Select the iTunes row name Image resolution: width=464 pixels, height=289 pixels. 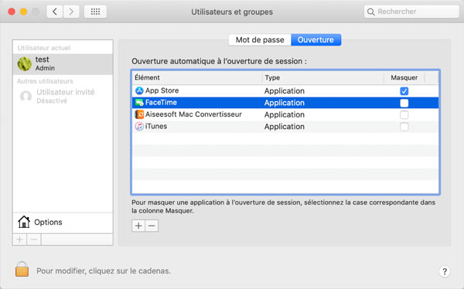pyautogui.click(x=156, y=126)
